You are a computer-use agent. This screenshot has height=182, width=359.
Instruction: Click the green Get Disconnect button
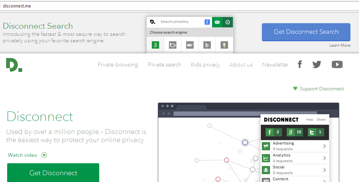click(x=53, y=172)
